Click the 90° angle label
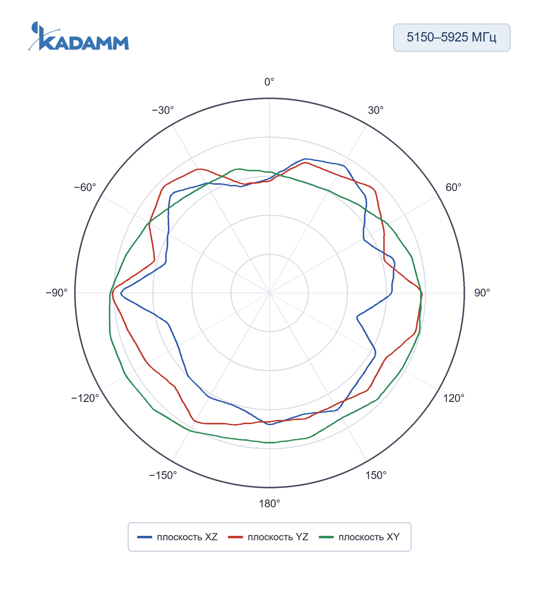Viewport: 539px width, 591px height. pyautogui.click(x=482, y=293)
